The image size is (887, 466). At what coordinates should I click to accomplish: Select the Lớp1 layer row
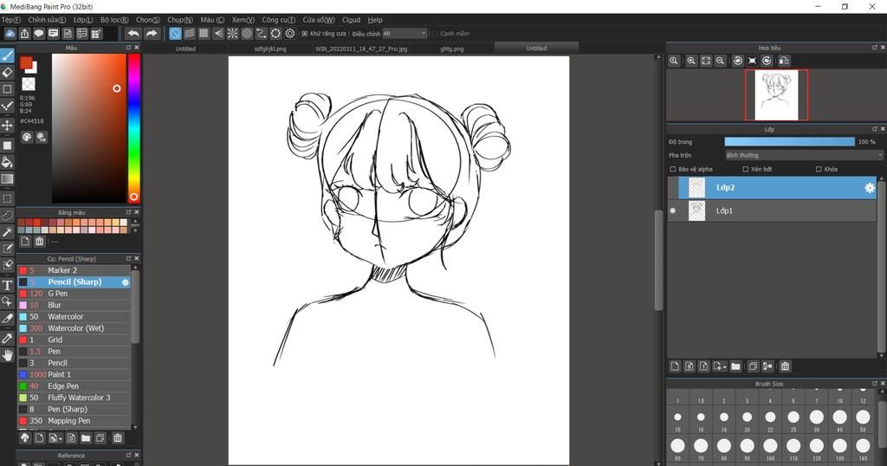pyautogui.click(x=772, y=210)
